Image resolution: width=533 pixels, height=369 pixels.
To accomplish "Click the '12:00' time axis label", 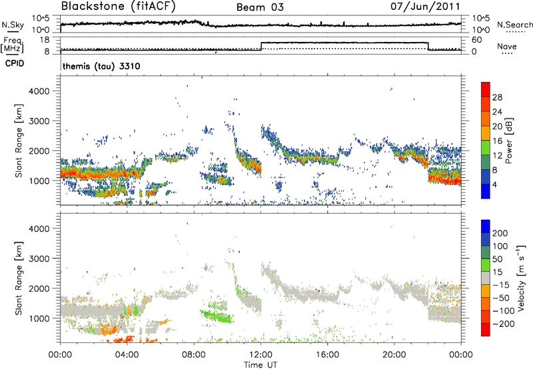I will [x=261, y=355].
